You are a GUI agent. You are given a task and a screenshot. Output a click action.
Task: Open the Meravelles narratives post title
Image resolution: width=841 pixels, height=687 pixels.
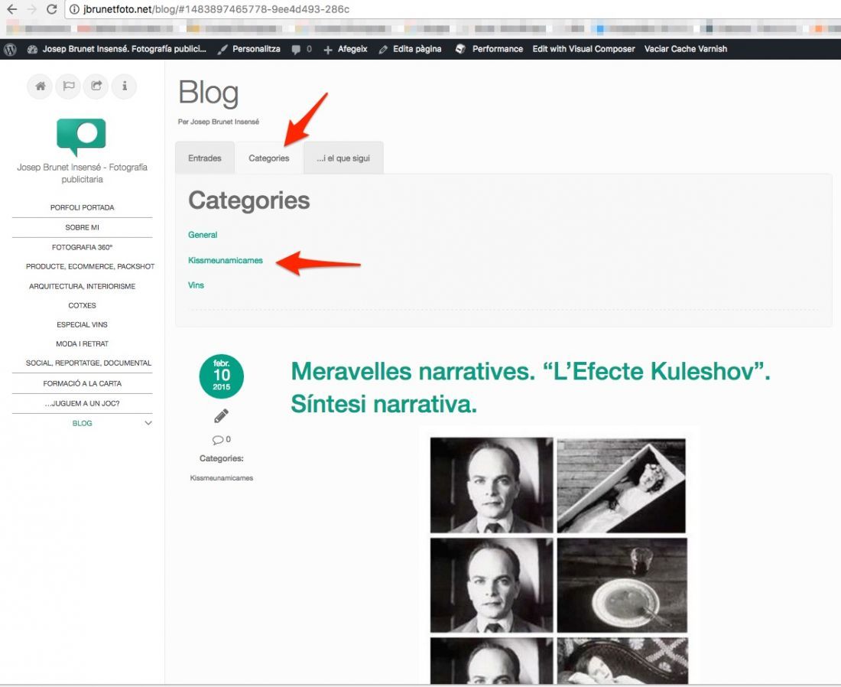click(x=530, y=388)
